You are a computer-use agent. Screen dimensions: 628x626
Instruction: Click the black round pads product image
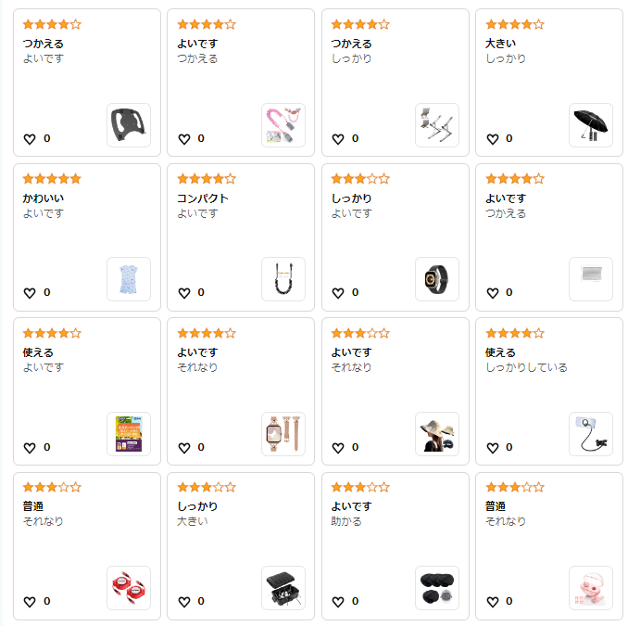tap(437, 588)
